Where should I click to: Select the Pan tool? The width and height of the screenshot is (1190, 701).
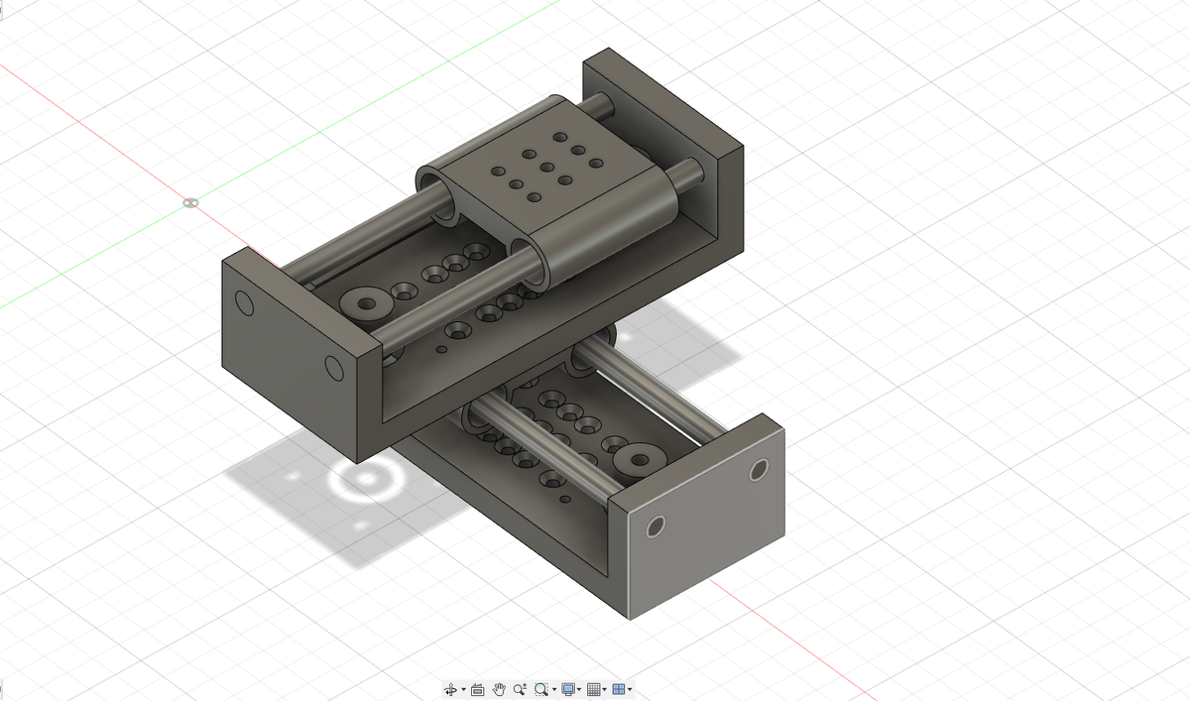tap(500, 689)
